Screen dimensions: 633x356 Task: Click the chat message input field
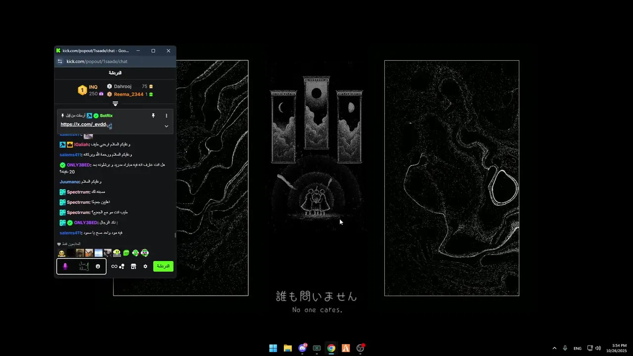[x=82, y=267]
